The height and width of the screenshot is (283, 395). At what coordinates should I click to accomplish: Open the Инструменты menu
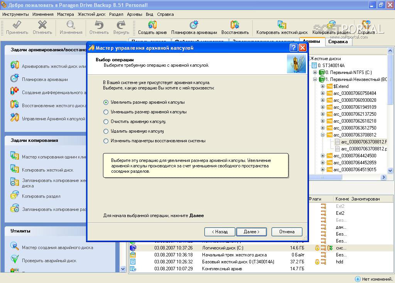[x=15, y=14]
